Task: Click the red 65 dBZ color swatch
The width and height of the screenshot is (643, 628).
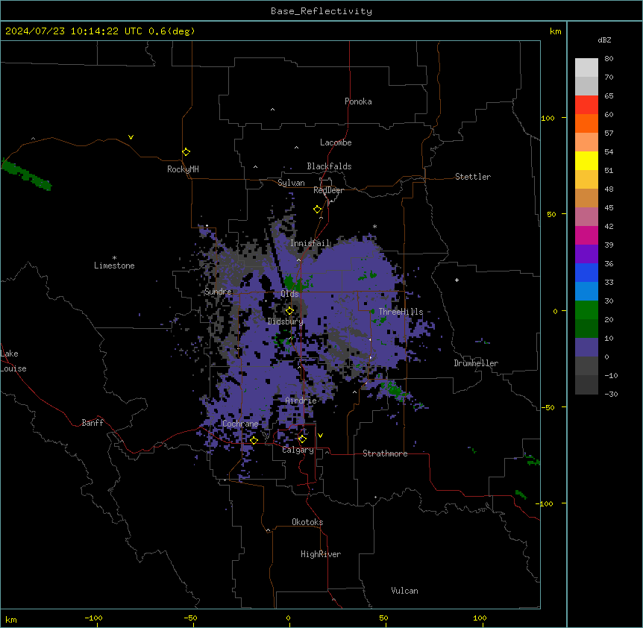Action: tap(586, 104)
